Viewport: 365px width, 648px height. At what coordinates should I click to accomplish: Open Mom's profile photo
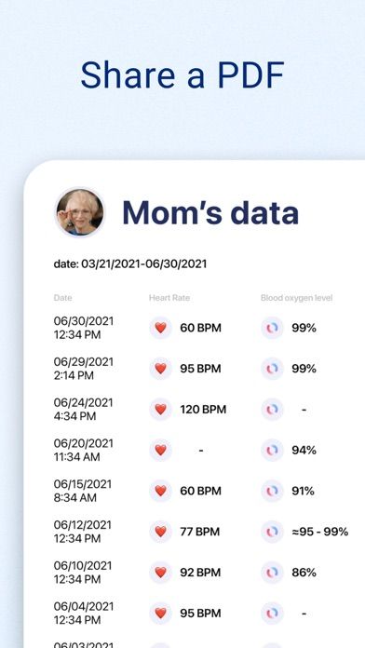(80, 212)
